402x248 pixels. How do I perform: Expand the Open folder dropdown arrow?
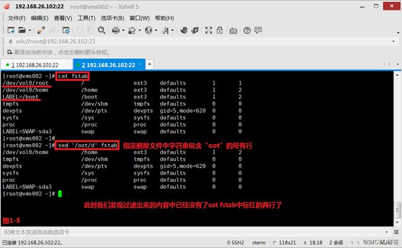(30, 30)
